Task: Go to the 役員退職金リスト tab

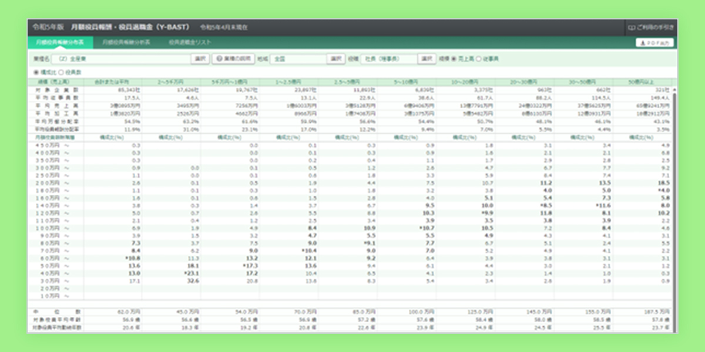Action: [x=189, y=42]
